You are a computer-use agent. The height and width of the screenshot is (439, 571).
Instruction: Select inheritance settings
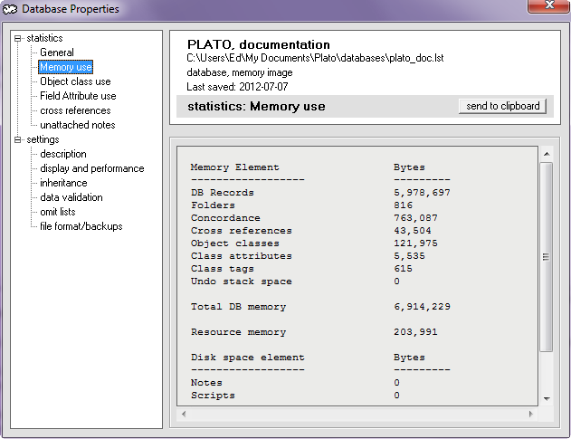tap(63, 183)
